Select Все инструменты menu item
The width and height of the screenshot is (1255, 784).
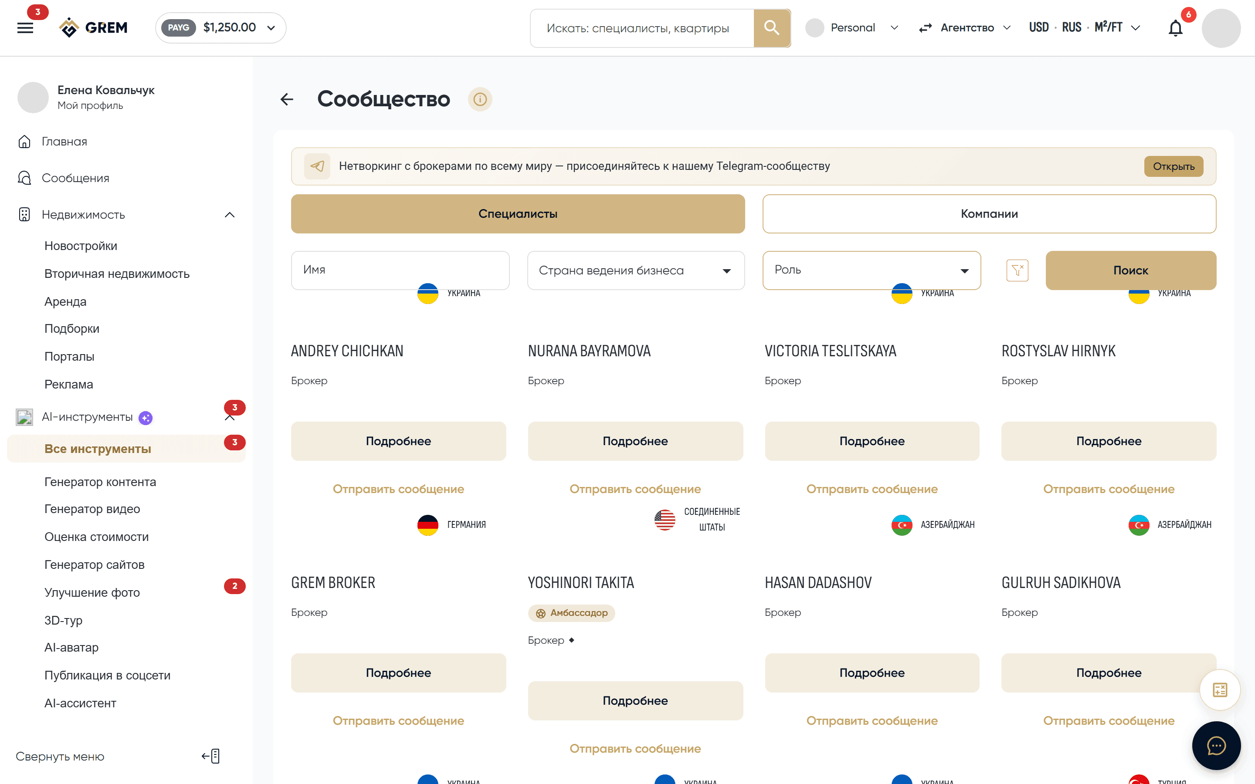pos(126,449)
